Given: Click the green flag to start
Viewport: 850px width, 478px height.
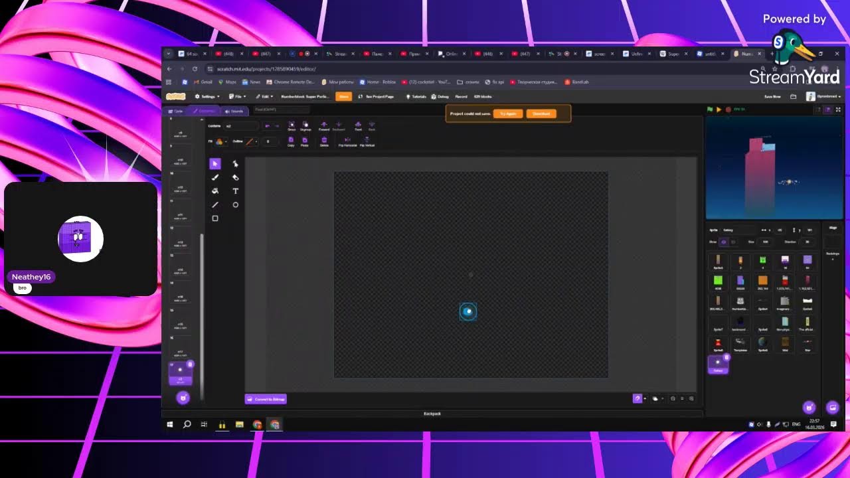Looking at the screenshot, I should (710, 110).
